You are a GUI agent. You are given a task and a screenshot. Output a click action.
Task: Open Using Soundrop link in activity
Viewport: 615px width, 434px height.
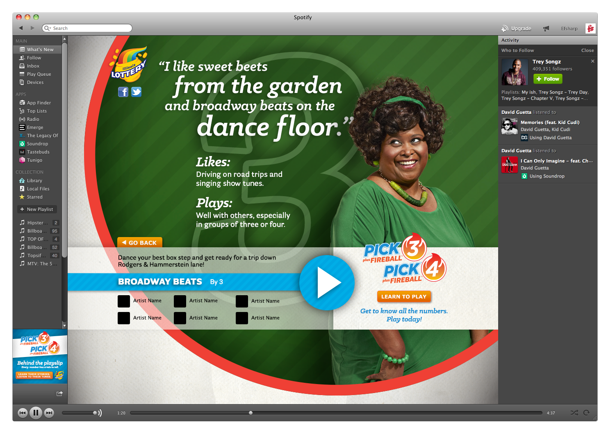pos(547,176)
